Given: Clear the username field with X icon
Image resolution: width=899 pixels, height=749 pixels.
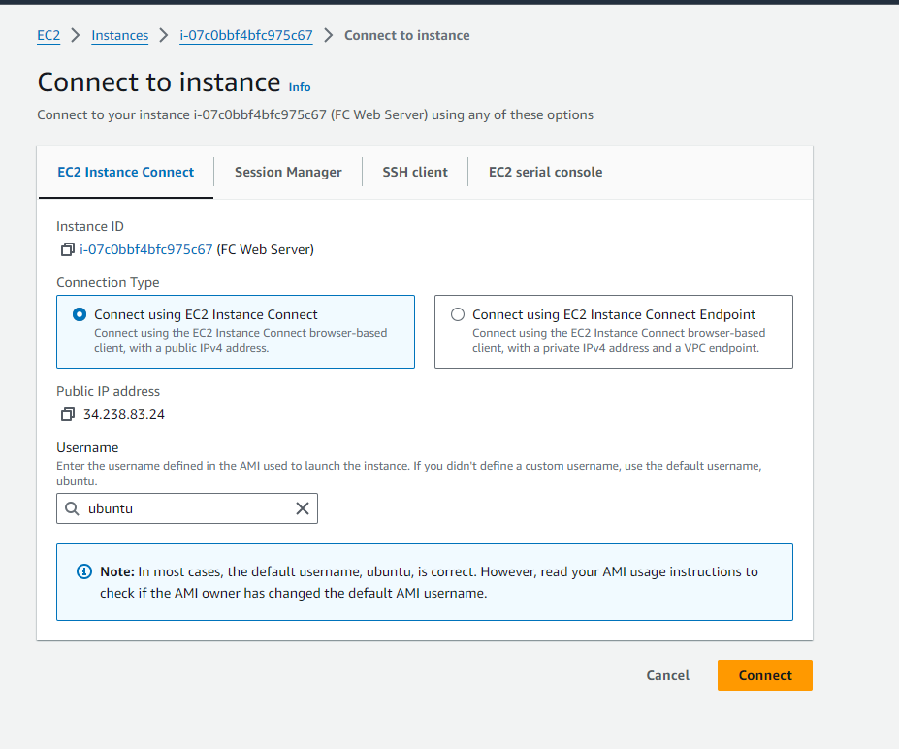Looking at the screenshot, I should coord(303,508).
